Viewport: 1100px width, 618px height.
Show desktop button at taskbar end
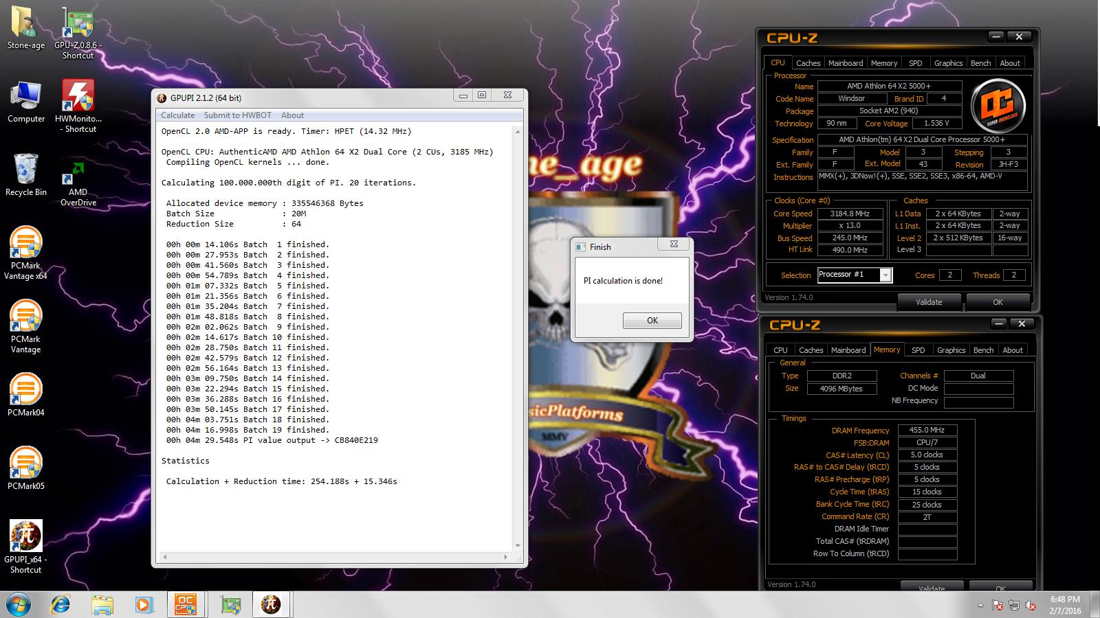[x=1095, y=604]
